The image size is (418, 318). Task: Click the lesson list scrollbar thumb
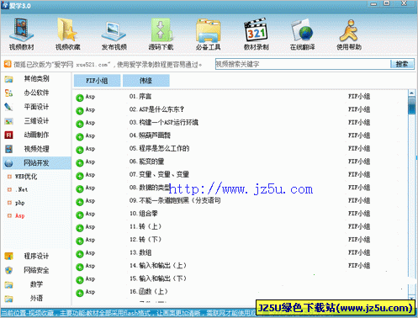point(411,105)
